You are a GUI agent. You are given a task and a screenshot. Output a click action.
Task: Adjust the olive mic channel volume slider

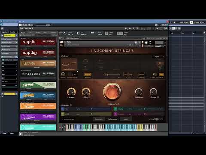(x=92, y=114)
